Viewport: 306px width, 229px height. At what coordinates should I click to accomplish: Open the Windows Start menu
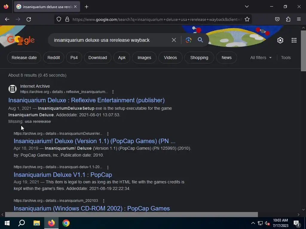tap(7, 223)
